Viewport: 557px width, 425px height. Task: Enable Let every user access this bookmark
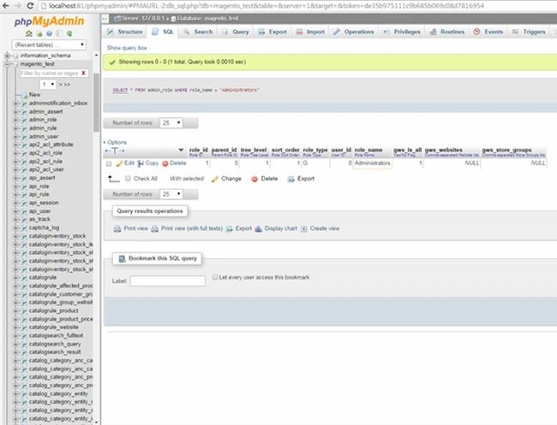(x=215, y=277)
